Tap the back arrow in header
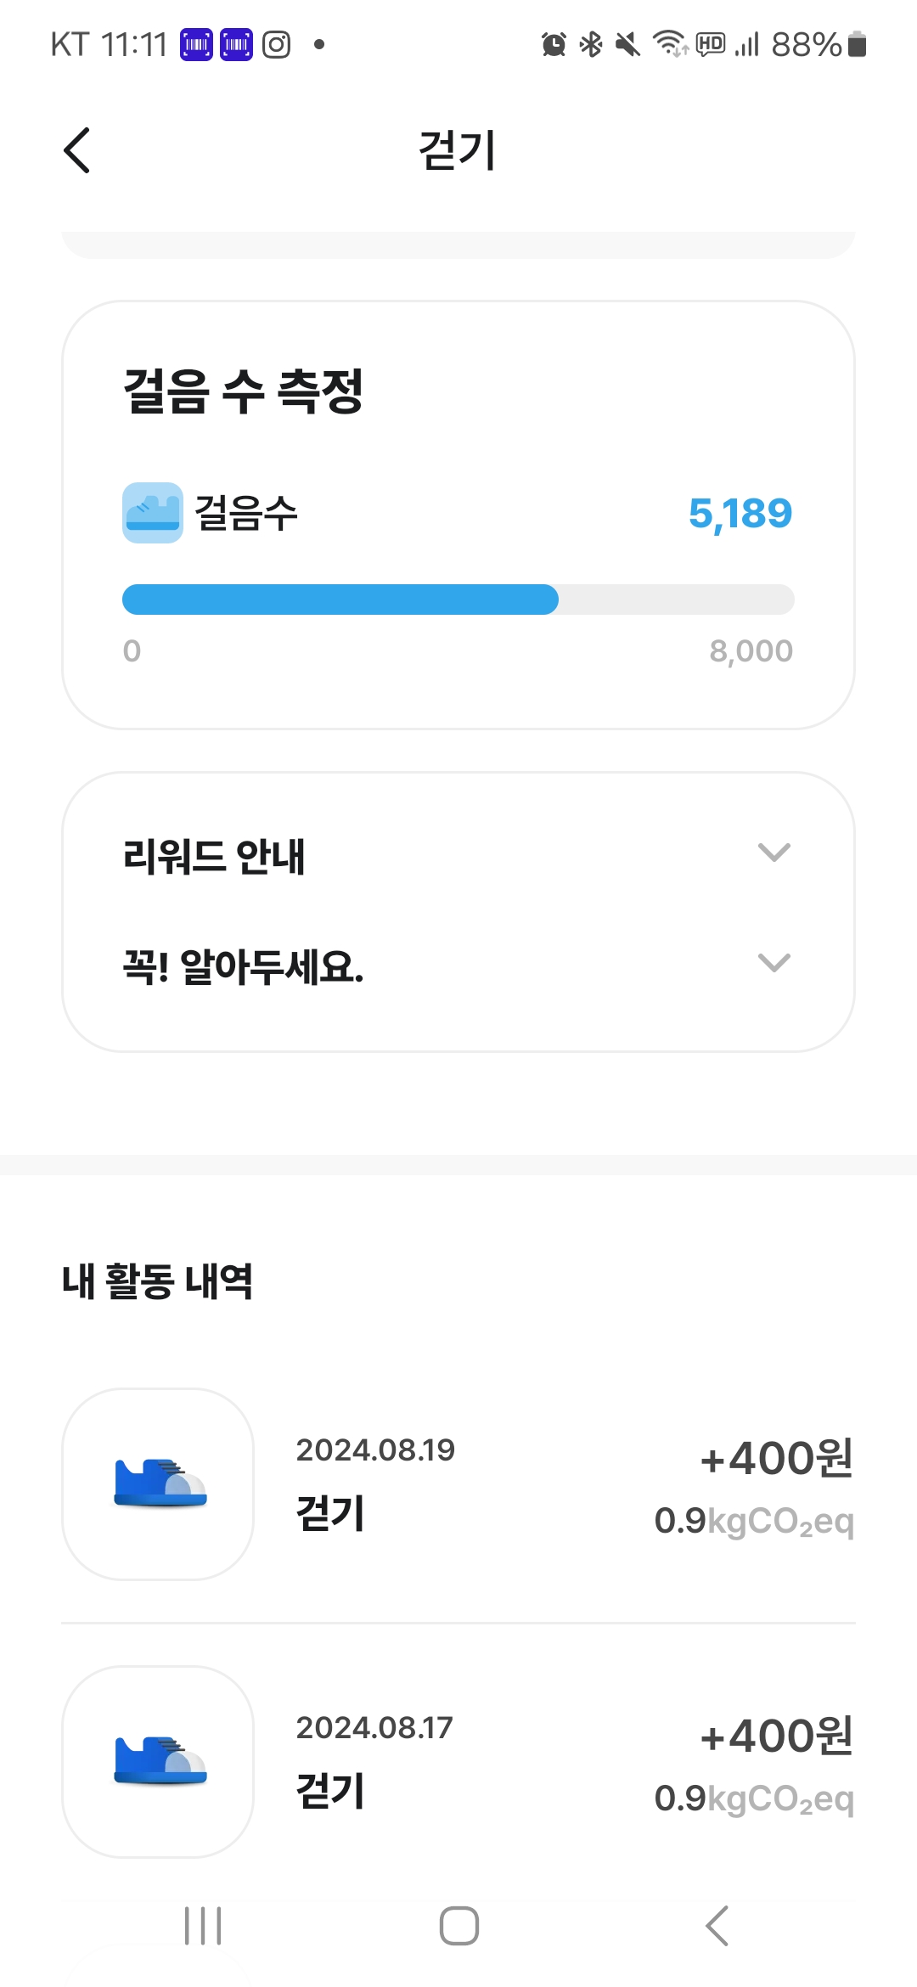This screenshot has height=1987, width=917. pos(77,150)
